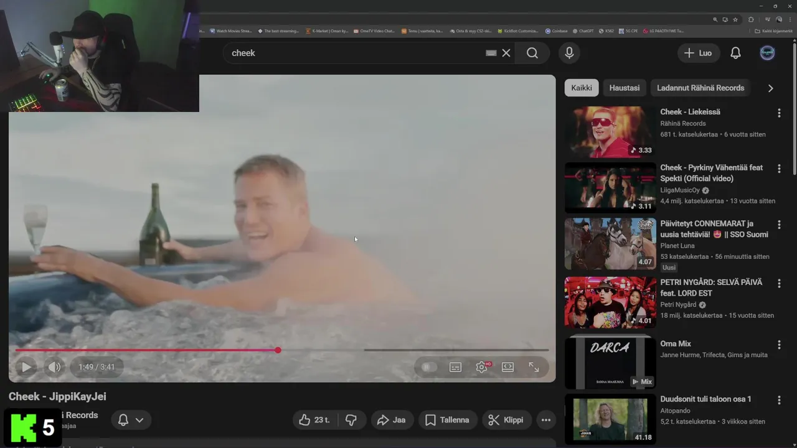797x448 pixels.
Task: Open the Rähinä Records channel under Liekeissä
Action: click(x=683, y=123)
